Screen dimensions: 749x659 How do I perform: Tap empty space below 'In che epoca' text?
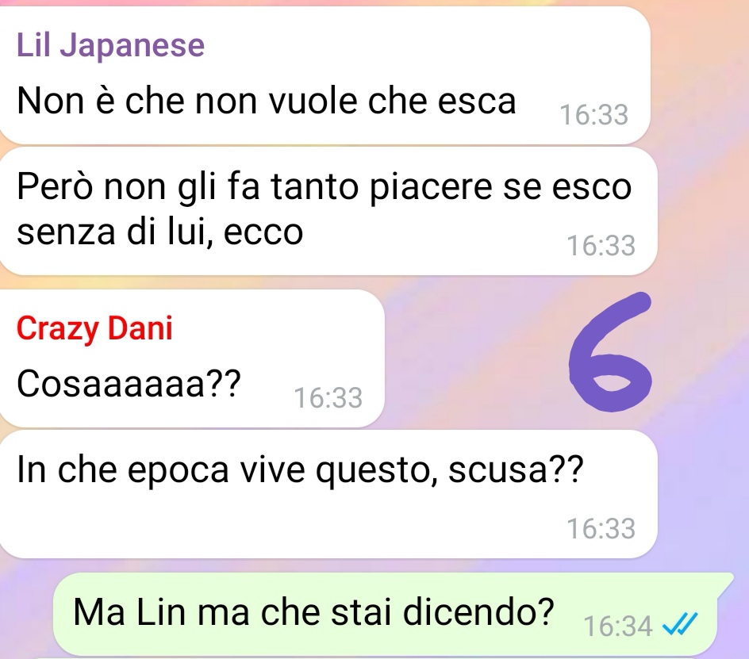286,525
